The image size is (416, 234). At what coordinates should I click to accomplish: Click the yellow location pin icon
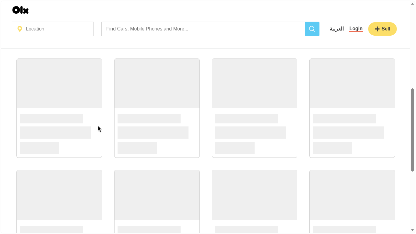20,29
